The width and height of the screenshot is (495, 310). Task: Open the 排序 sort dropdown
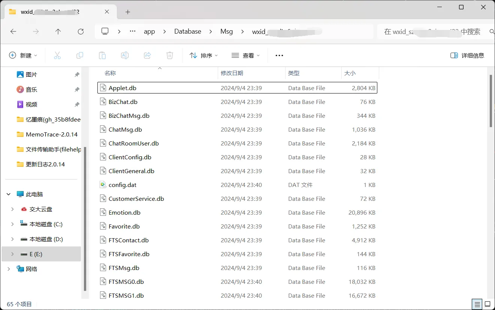(204, 55)
